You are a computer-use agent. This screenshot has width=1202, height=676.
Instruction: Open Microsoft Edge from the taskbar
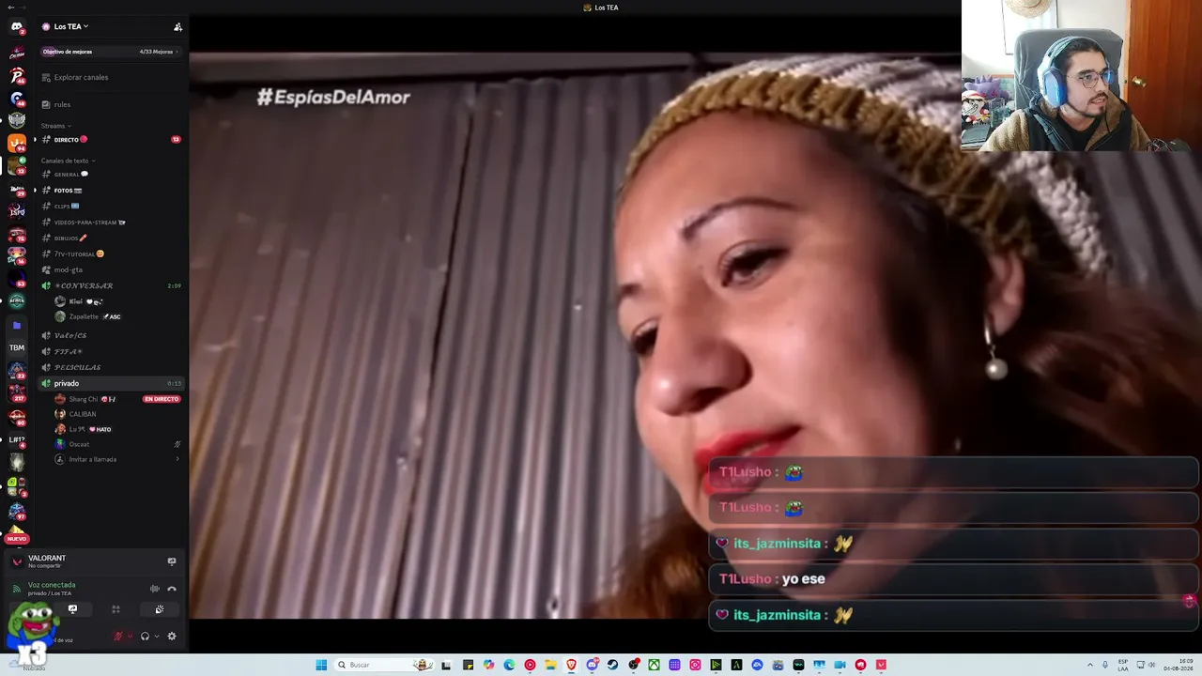point(509,665)
